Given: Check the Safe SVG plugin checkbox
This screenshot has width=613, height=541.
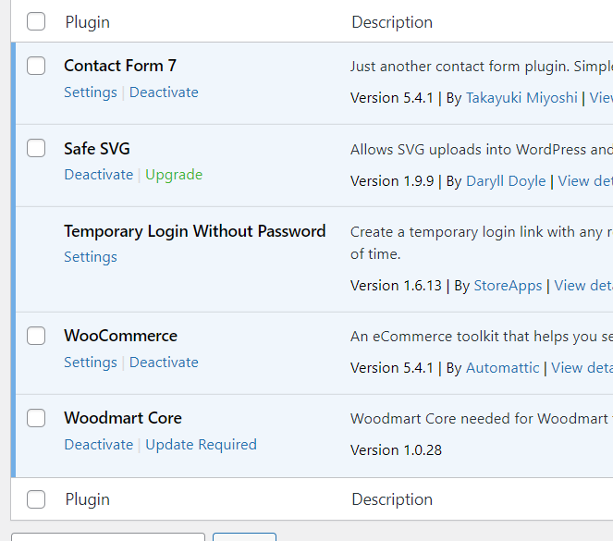Looking at the screenshot, I should coord(36,148).
